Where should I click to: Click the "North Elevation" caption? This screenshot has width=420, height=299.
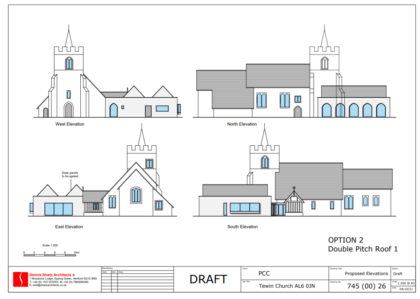(242, 124)
